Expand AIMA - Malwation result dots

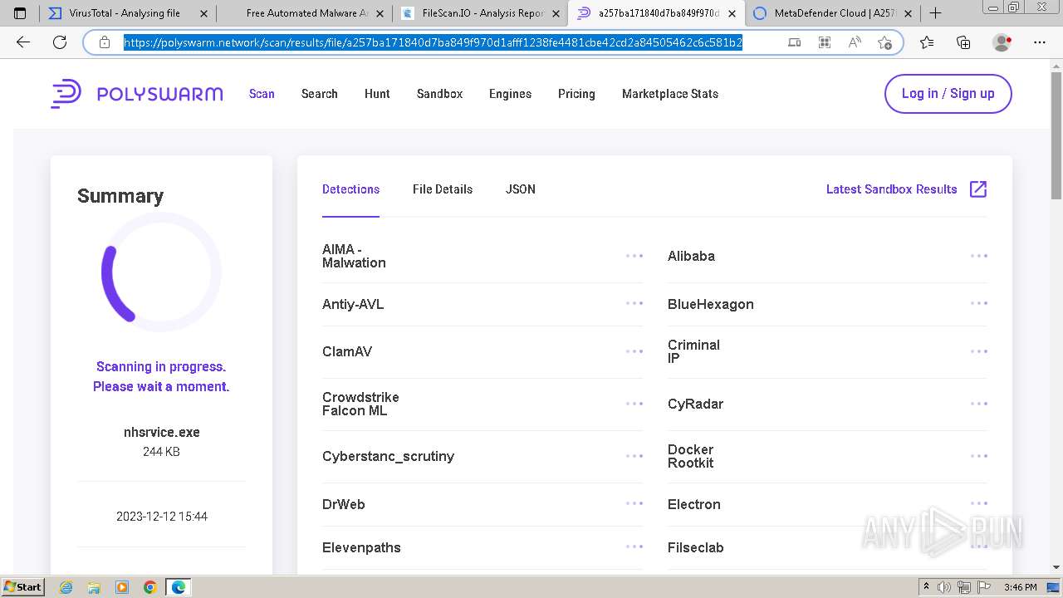point(634,256)
